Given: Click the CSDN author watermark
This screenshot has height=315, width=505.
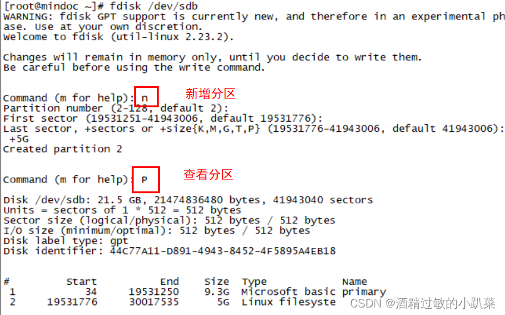Looking at the screenshot, I should click(x=423, y=303).
